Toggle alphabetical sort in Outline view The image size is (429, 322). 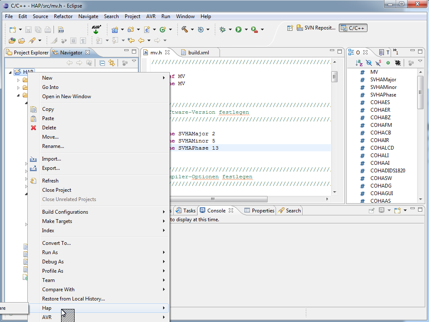pyautogui.click(x=359, y=63)
